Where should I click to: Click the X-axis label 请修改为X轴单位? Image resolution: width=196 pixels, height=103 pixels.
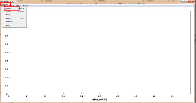coord(99,100)
